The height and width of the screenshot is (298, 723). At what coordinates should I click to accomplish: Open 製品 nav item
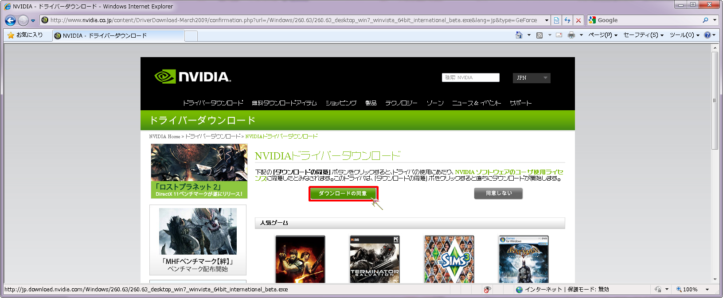coord(371,103)
